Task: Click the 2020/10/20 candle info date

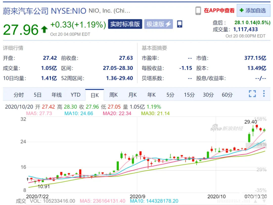Action: pyautogui.click(x=19, y=107)
